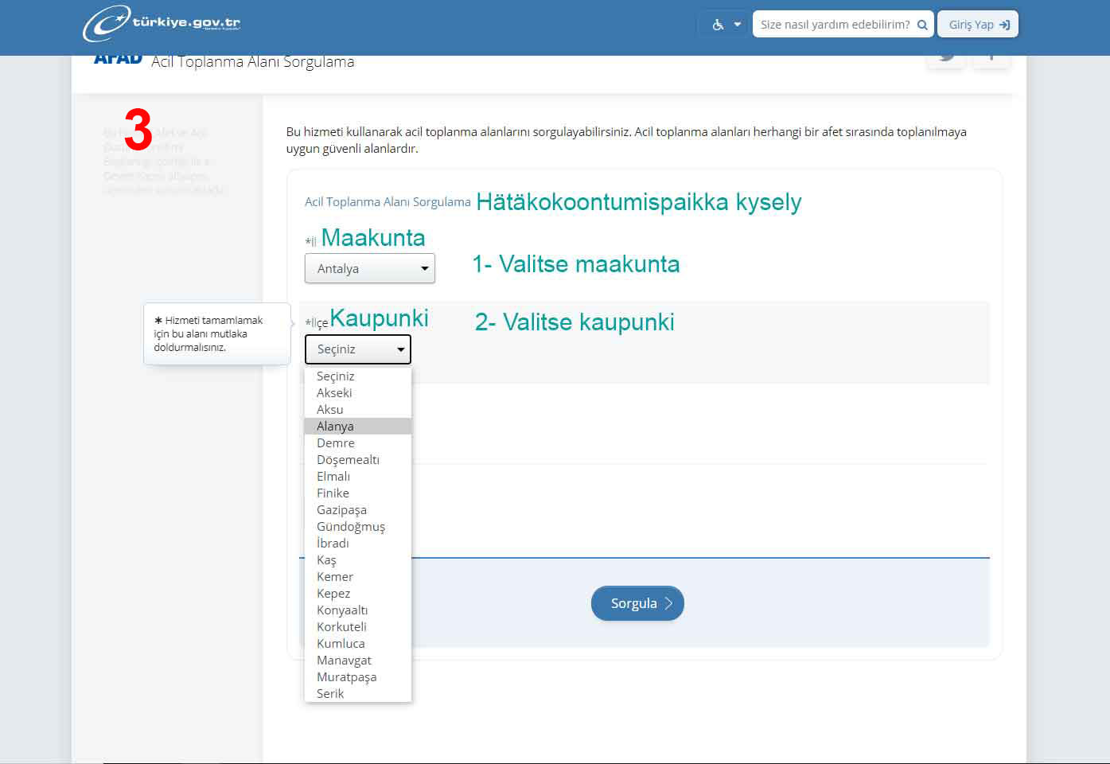The height and width of the screenshot is (764, 1110).
Task: Collapse the İlçe district dropdown
Action: 357,349
